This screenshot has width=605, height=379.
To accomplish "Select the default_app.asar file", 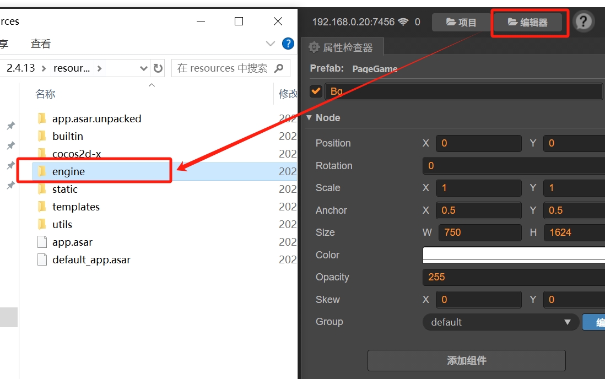I will (91, 260).
